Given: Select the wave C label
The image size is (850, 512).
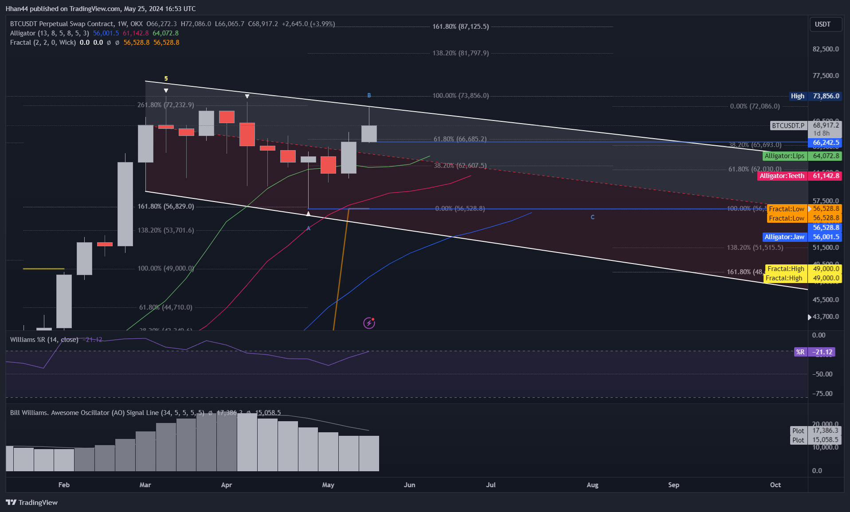Looking at the screenshot, I should pos(592,217).
